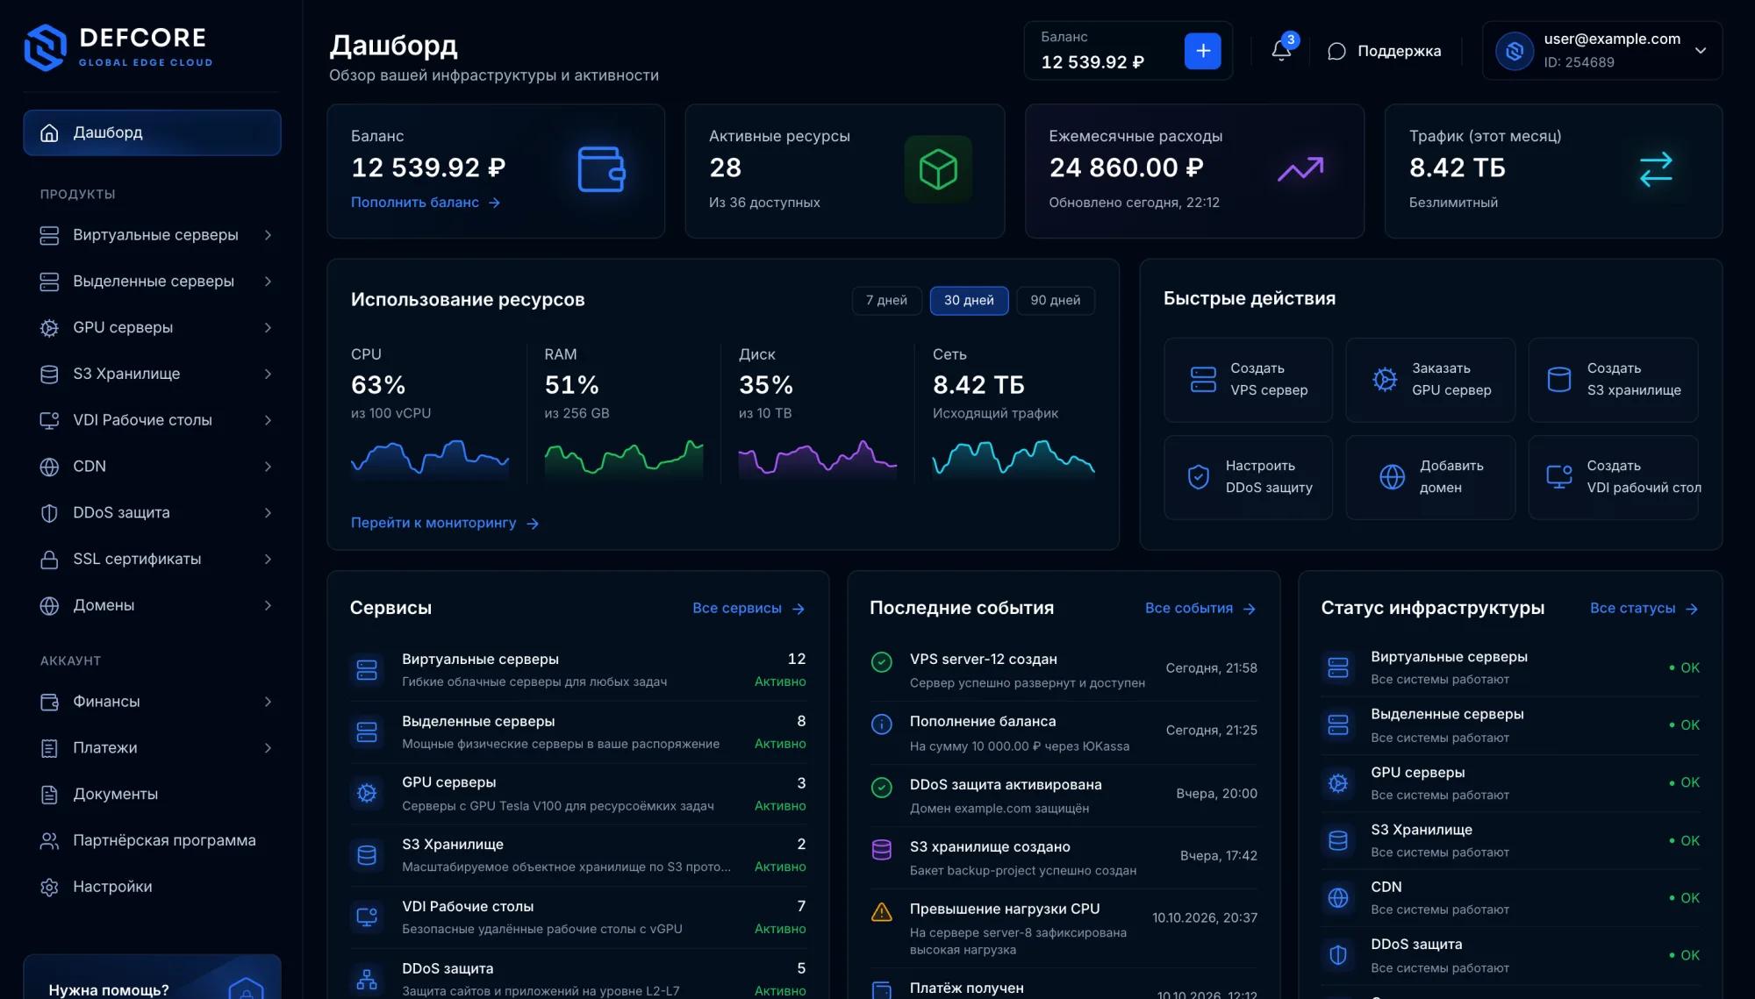Open notifications bell icon
This screenshot has height=999, width=1755.
pyautogui.click(x=1281, y=50)
